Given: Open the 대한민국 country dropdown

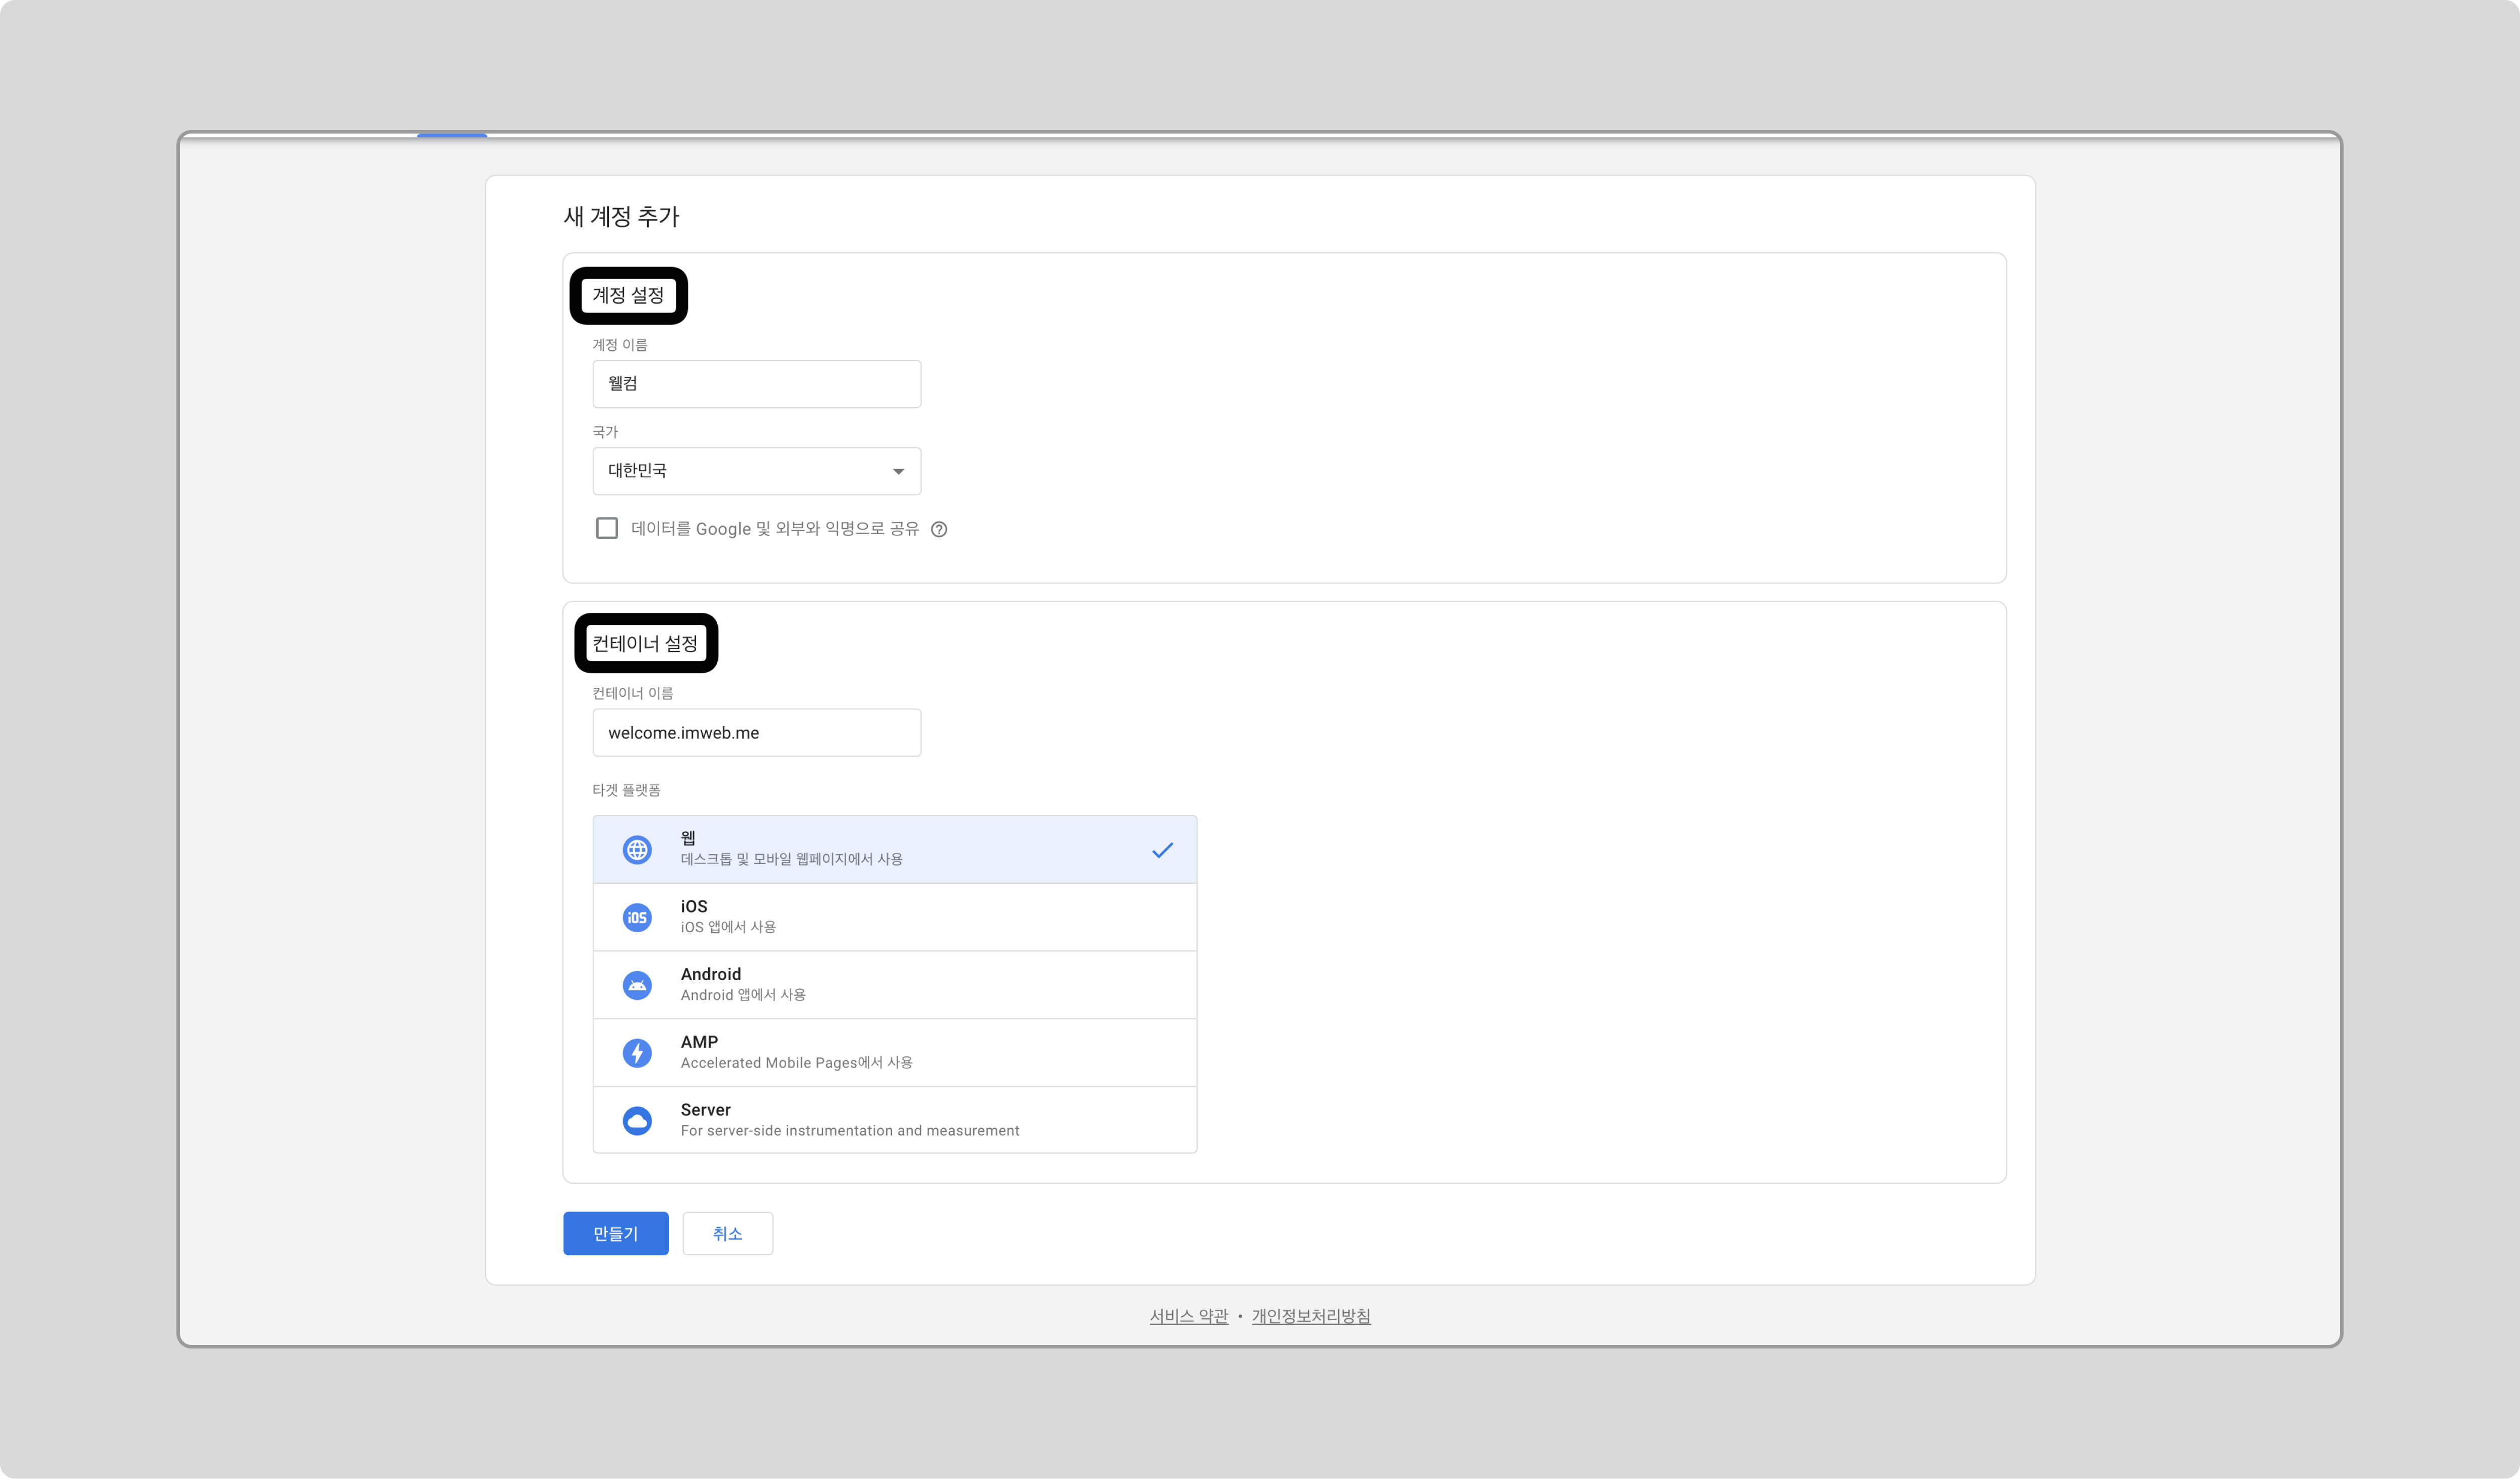Looking at the screenshot, I should 757,471.
